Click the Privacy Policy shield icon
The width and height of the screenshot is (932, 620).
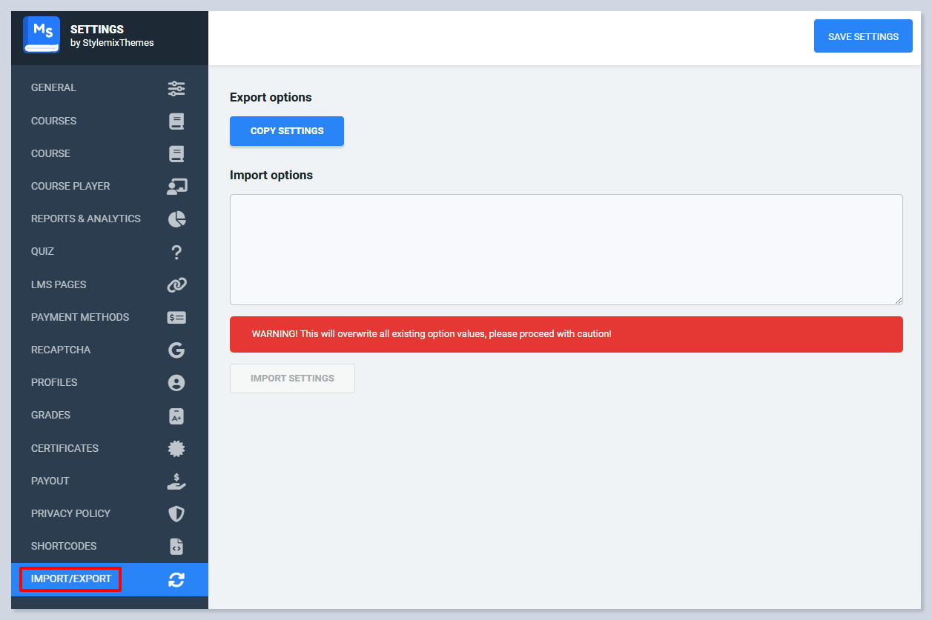point(176,514)
